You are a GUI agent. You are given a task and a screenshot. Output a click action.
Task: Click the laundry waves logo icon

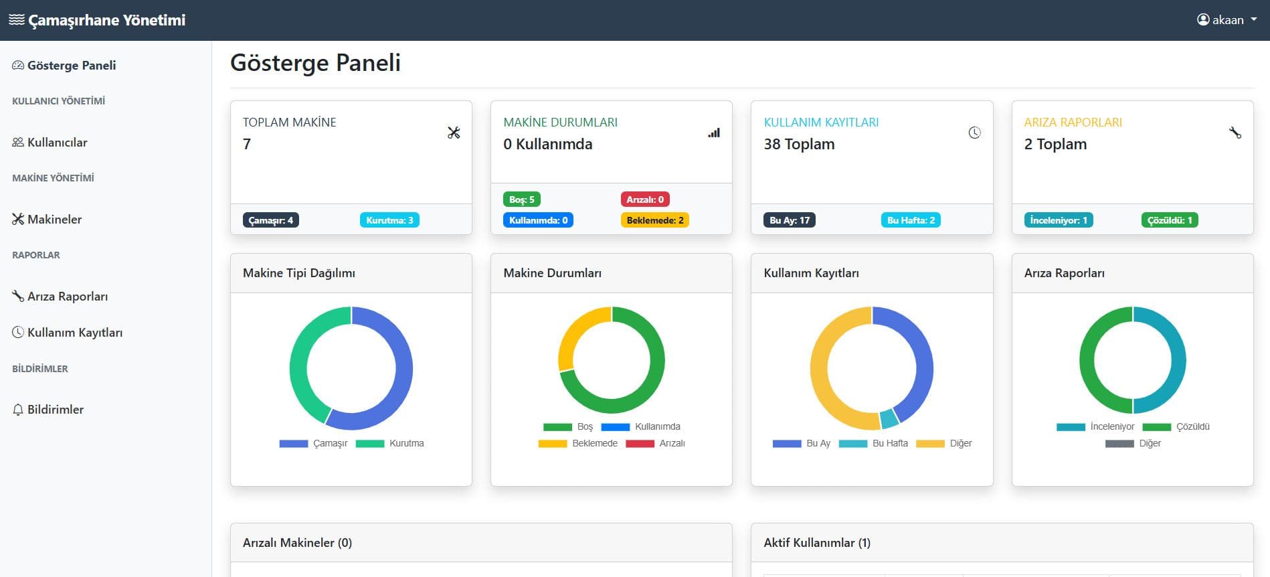(x=16, y=20)
